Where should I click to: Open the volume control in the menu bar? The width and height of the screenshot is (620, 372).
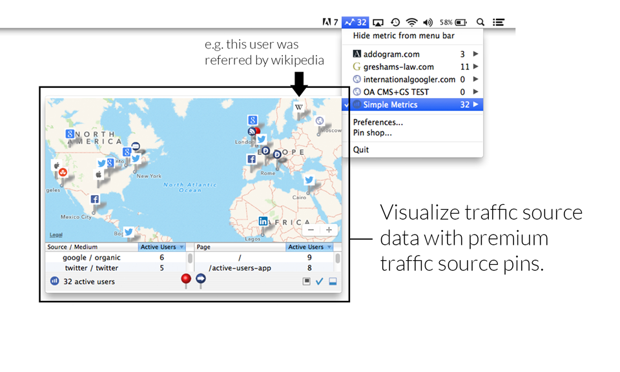428,22
